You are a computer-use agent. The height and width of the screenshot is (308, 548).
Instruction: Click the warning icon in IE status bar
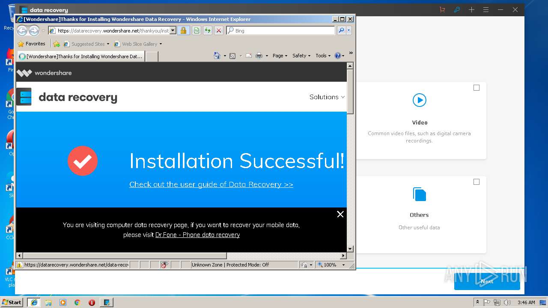tap(20, 265)
